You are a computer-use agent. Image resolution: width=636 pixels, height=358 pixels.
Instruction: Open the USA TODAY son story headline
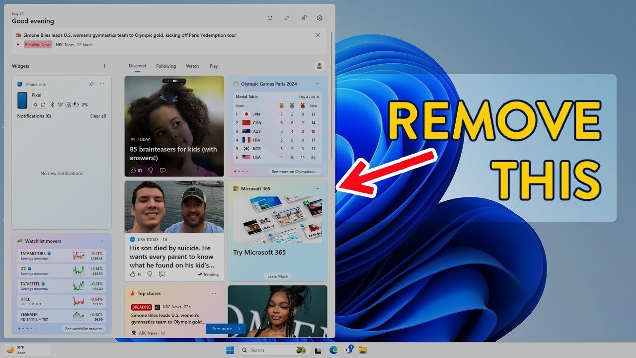click(x=171, y=257)
